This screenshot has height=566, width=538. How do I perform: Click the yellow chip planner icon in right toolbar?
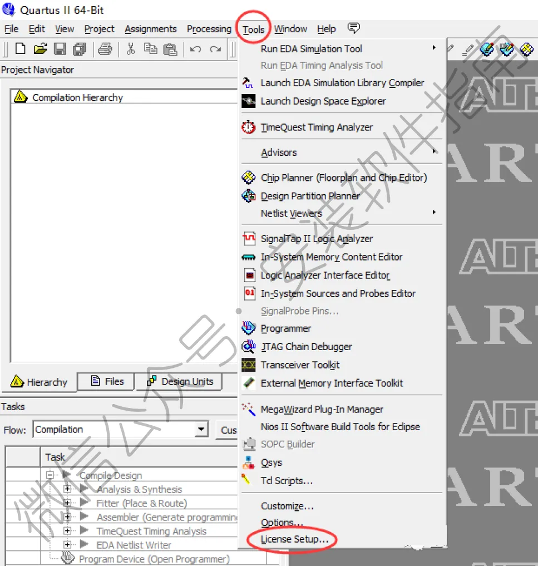(526, 50)
